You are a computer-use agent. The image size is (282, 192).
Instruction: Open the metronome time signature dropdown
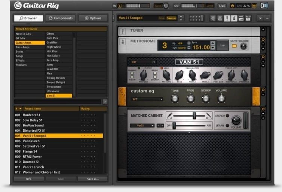pos(189,43)
